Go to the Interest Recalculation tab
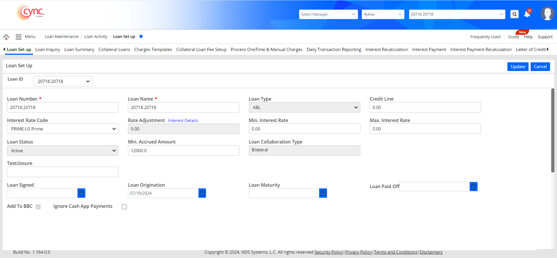The image size is (557, 258). [386, 50]
